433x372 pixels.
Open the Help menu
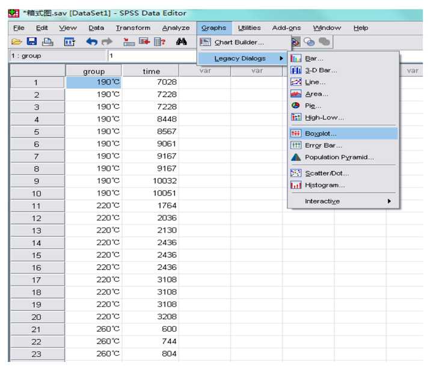coord(361,28)
